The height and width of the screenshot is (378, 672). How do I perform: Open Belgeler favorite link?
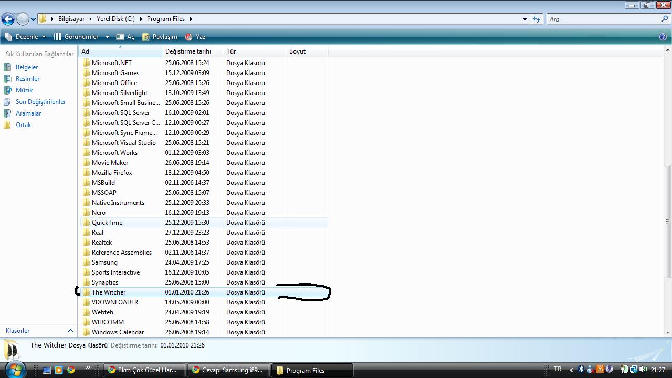(x=27, y=67)
